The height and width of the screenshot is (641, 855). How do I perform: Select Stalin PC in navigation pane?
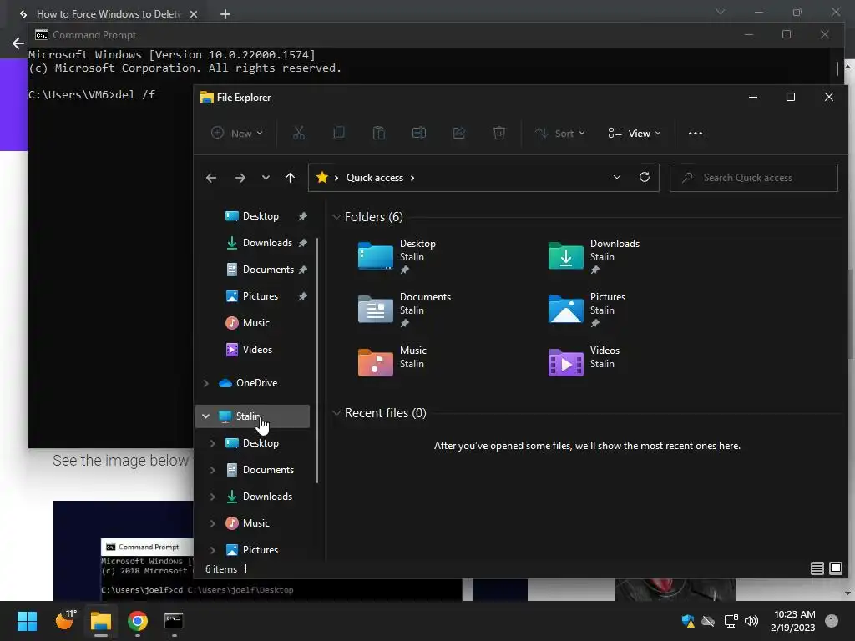(253, 416)
